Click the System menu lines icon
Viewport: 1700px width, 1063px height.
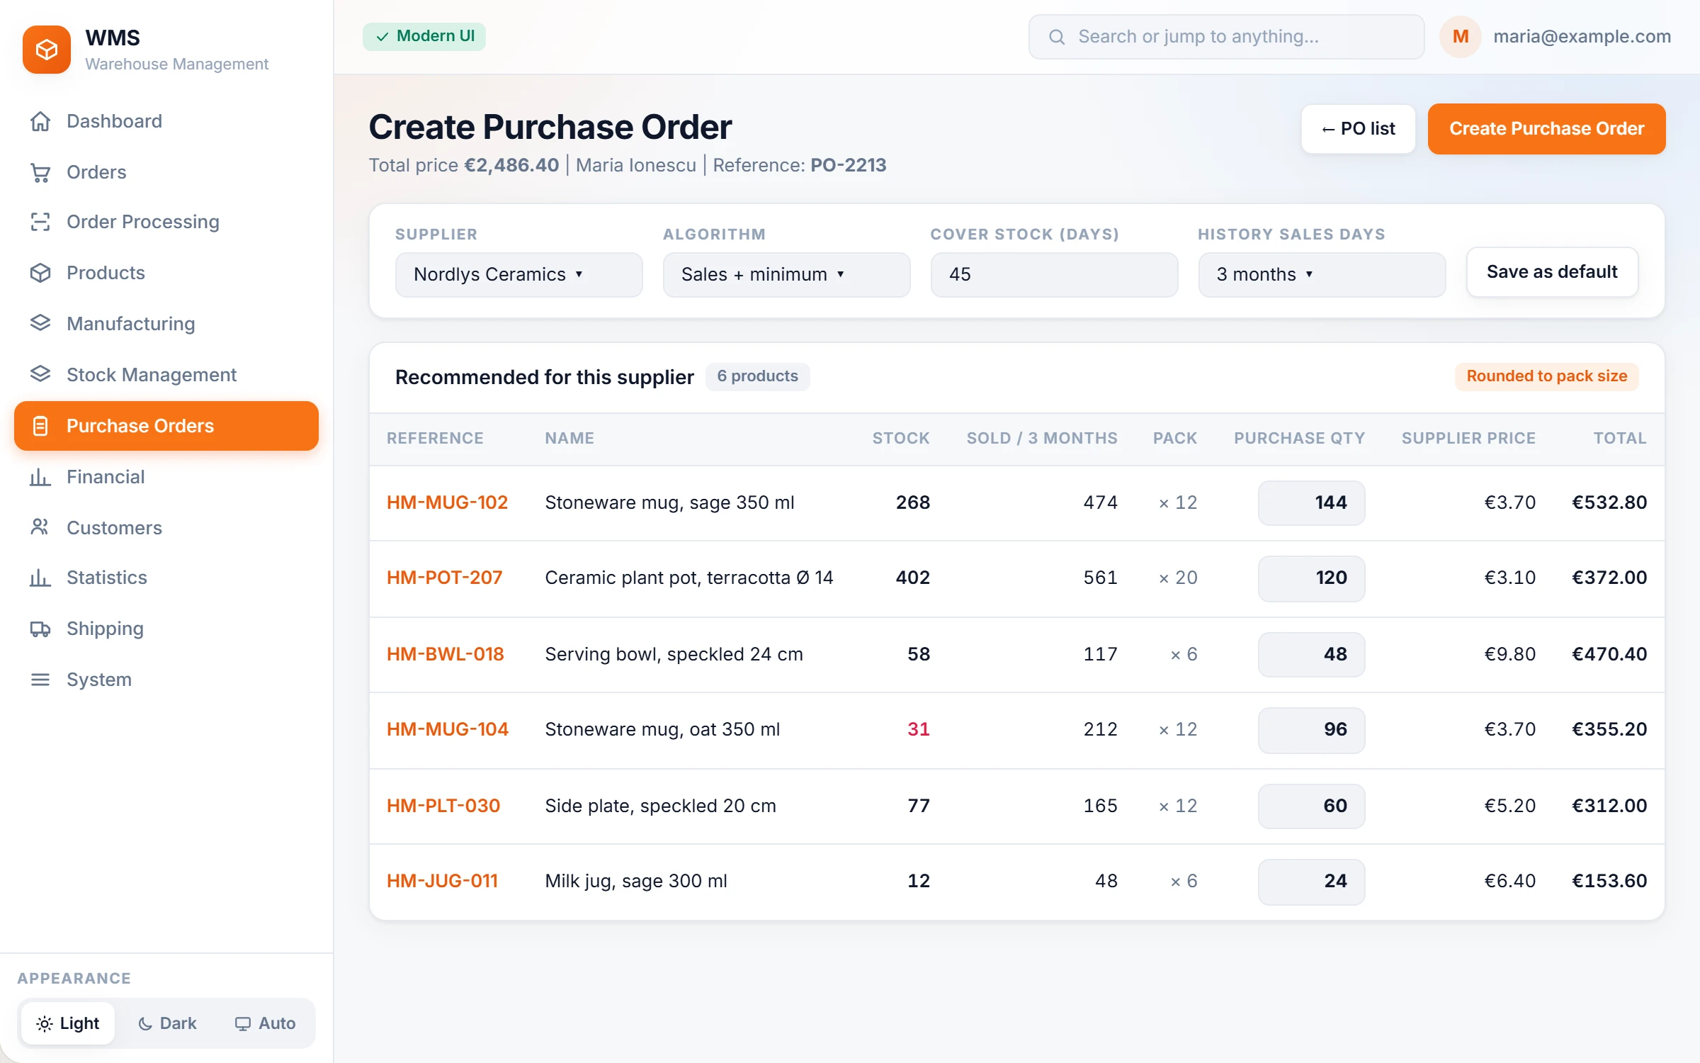pos(40,680)
